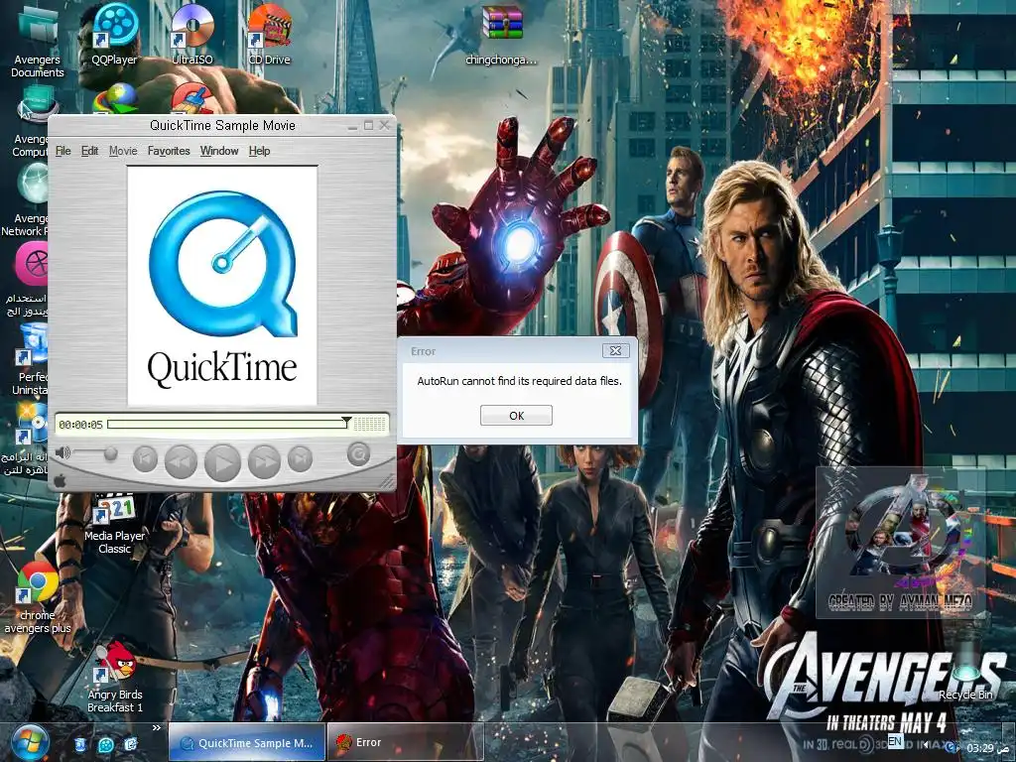
Task: Open the File menu in QuickTime
Action: coord(63,151)
